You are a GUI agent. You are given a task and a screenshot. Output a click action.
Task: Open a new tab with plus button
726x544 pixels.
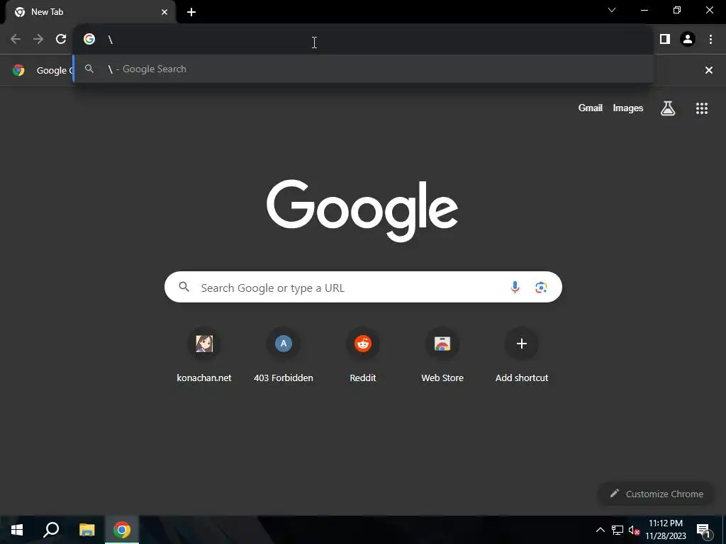pyautogui.click(x=191, y=12)
